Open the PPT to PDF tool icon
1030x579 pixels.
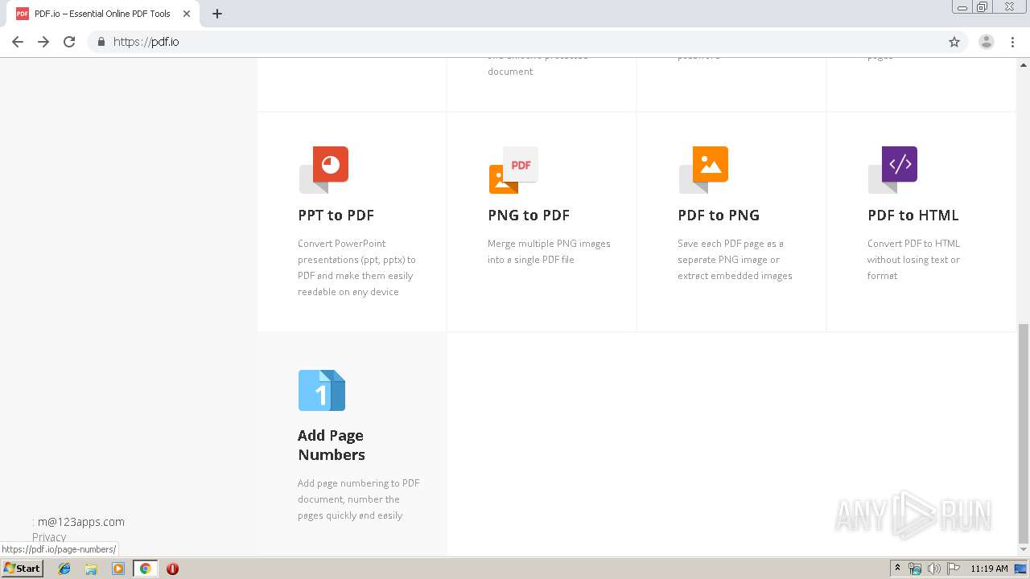pyautogui.click(x=323, y=170)
